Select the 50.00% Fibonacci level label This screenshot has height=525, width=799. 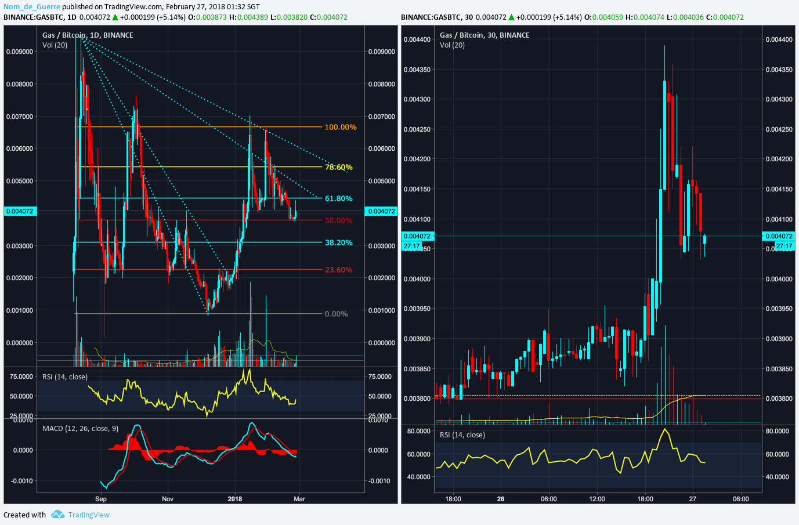tap(339, 220)
